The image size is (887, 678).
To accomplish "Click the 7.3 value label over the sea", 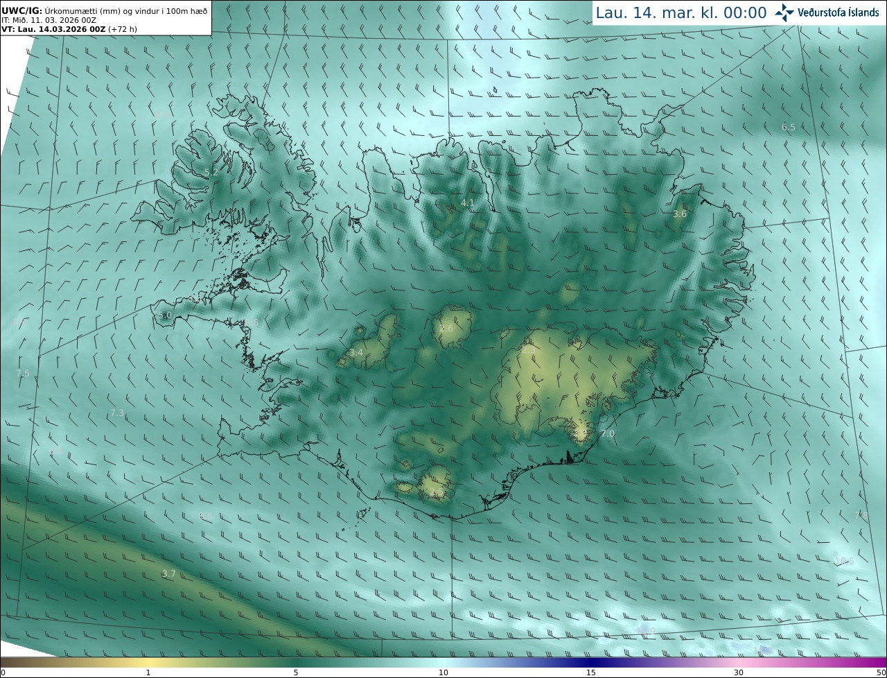I will click(x=117, y=412).
